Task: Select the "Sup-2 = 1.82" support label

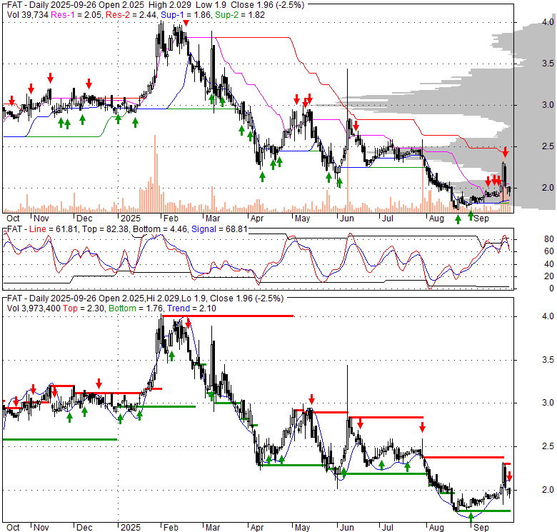Action: [x=240, y=15]
